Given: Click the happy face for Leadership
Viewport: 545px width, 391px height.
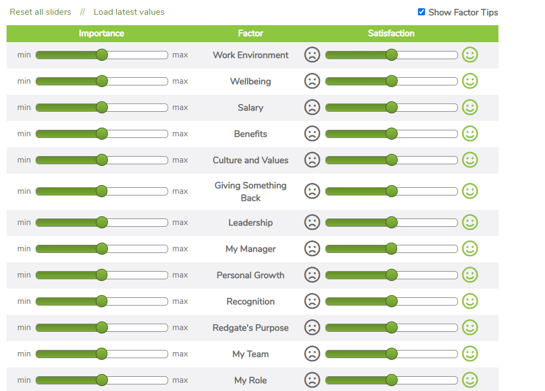Looking at the screenshot, I should pyautogui.click(x=469, y=222).
